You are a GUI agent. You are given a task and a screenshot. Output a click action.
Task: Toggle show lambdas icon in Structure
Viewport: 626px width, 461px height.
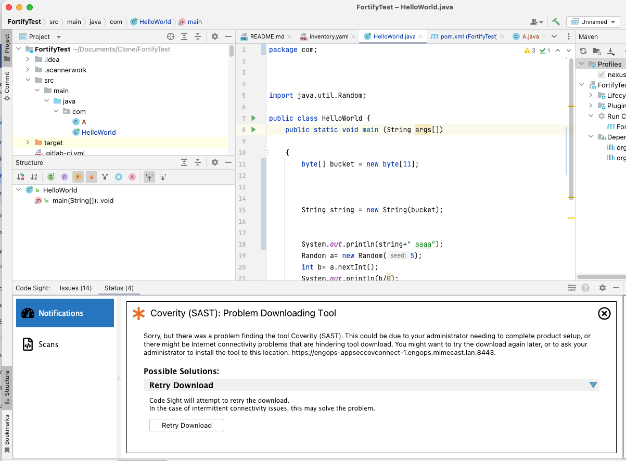(132, 177)
